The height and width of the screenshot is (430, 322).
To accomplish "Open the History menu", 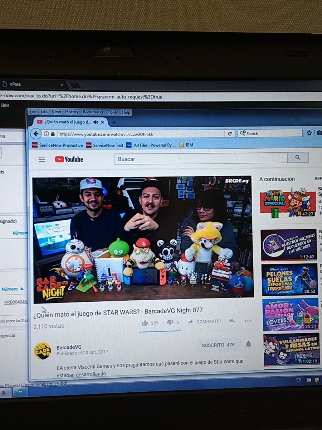I will tap(72, 112).
